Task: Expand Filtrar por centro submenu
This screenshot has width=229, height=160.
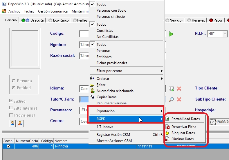Action: [127, 71]
